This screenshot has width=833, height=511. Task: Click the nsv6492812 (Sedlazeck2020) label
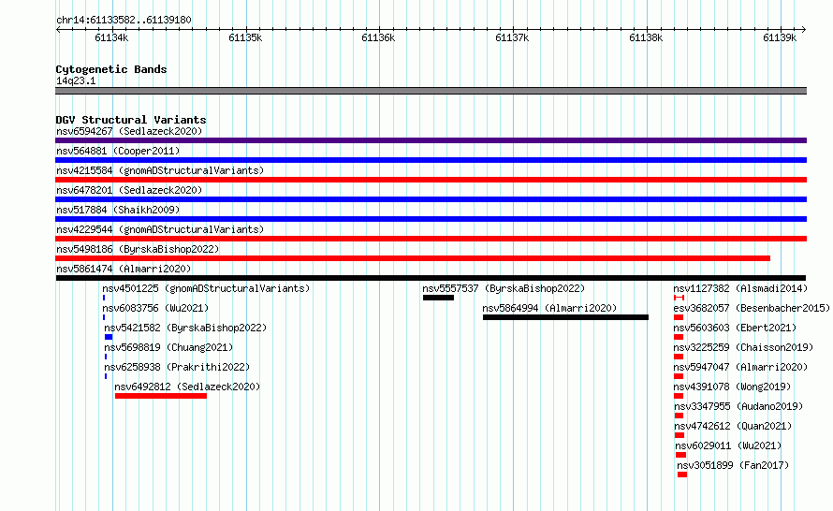(x=187, y=387)
